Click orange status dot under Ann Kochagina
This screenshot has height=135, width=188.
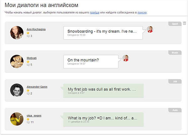[x=28, y=33]
